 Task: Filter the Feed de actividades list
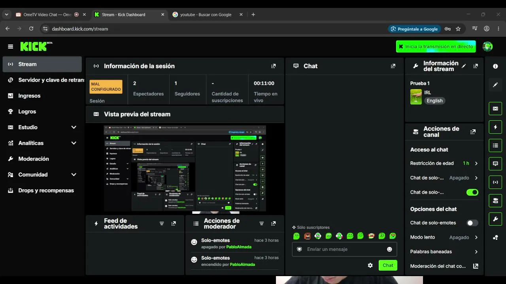click(162, 224)
